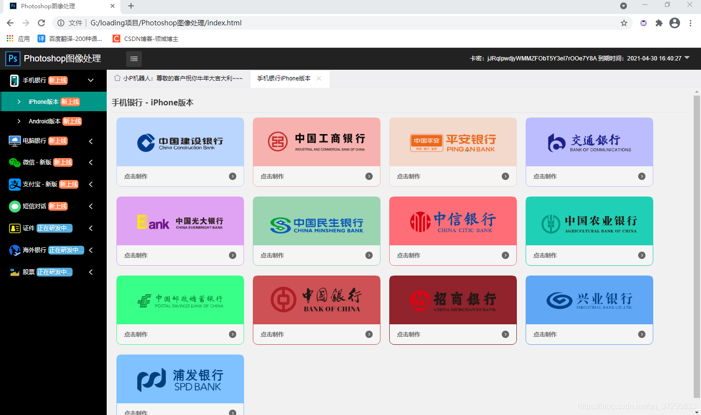Click arrow icon on 招商银行 card
701x415 pixels.
click(505, 335)
